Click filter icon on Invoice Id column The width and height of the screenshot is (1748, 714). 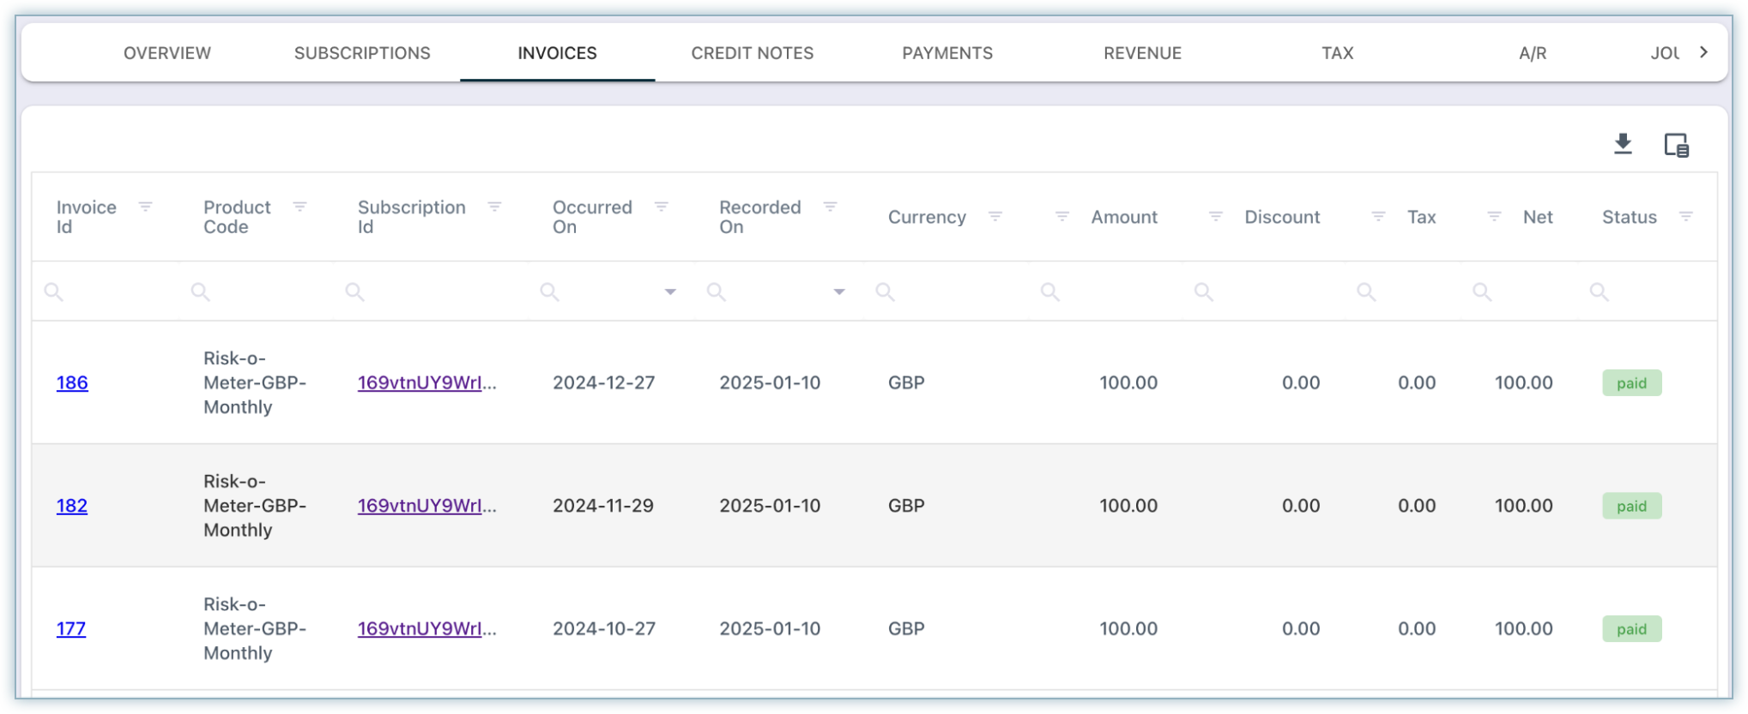point(146,207)
